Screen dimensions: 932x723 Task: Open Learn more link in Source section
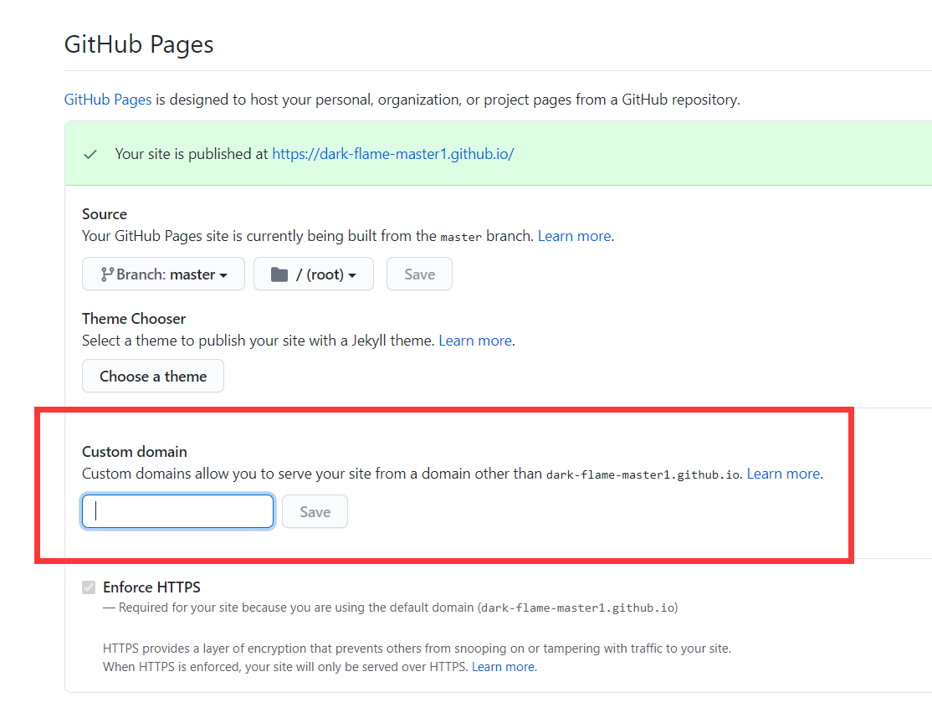(574, 236)
